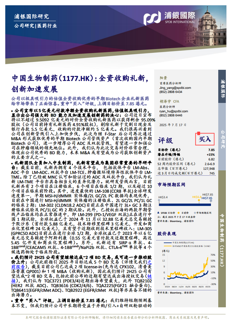Image resolution: width=232 pixels, height=329 pixels.
Task: Click analyst name 阳景
Action: (x=163, y=78)
